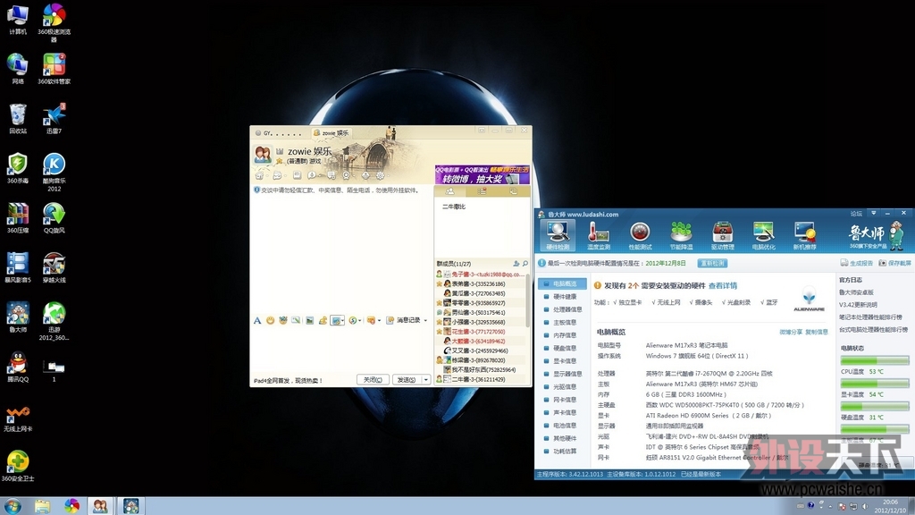Select 功耗估算 in sidebar
Screen dimensions: 915x515
click(563, 451)
